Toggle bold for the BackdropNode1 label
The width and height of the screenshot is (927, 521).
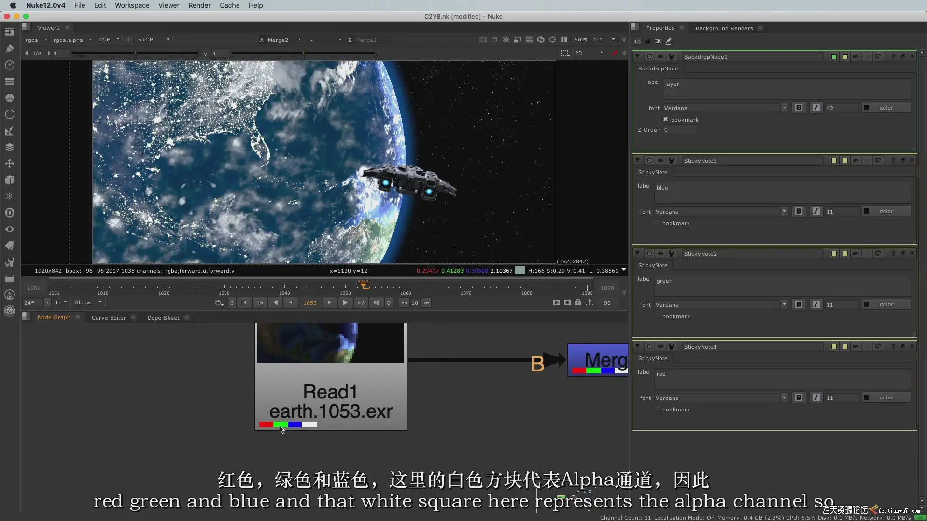click(799, 108)
